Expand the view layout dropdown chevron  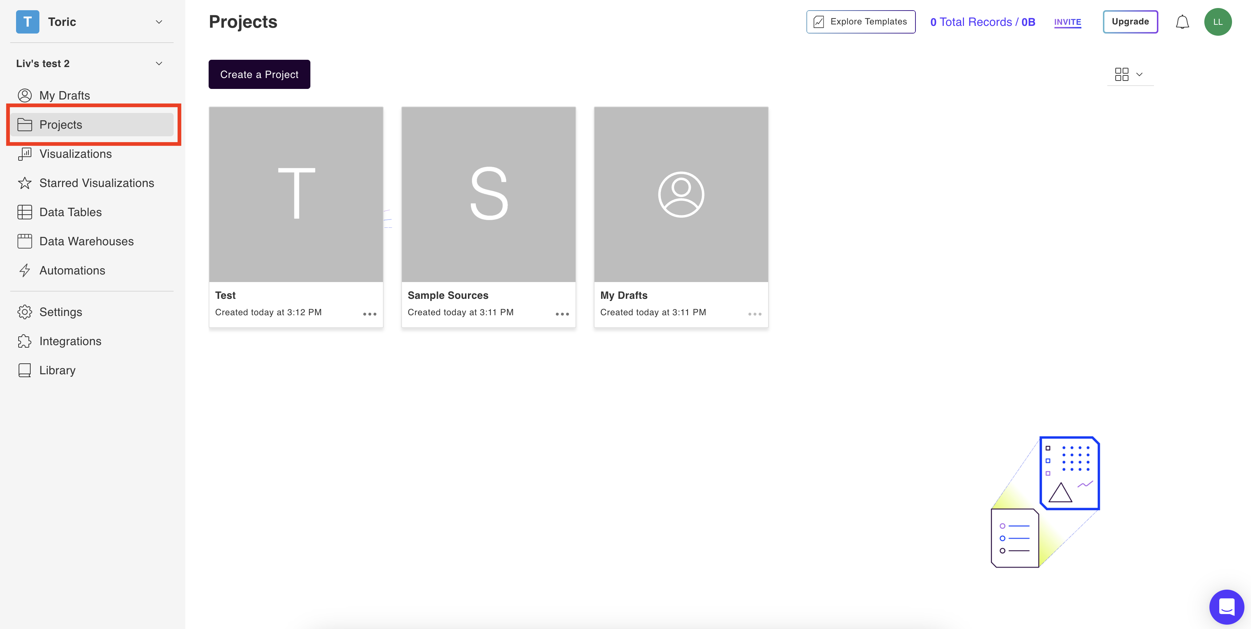click(x=1139, y=74)
